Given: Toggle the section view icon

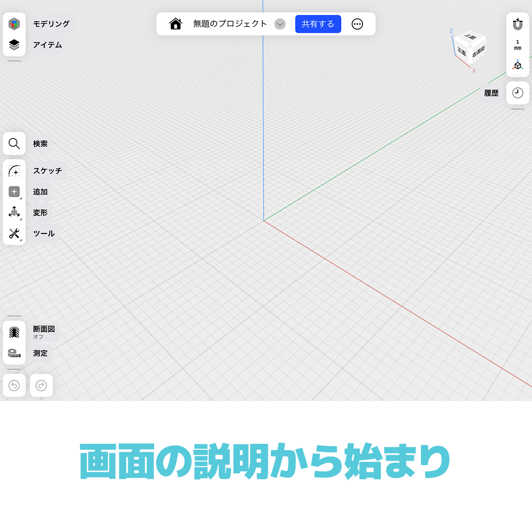Looking at the screenshot, I should click(14, 332).
